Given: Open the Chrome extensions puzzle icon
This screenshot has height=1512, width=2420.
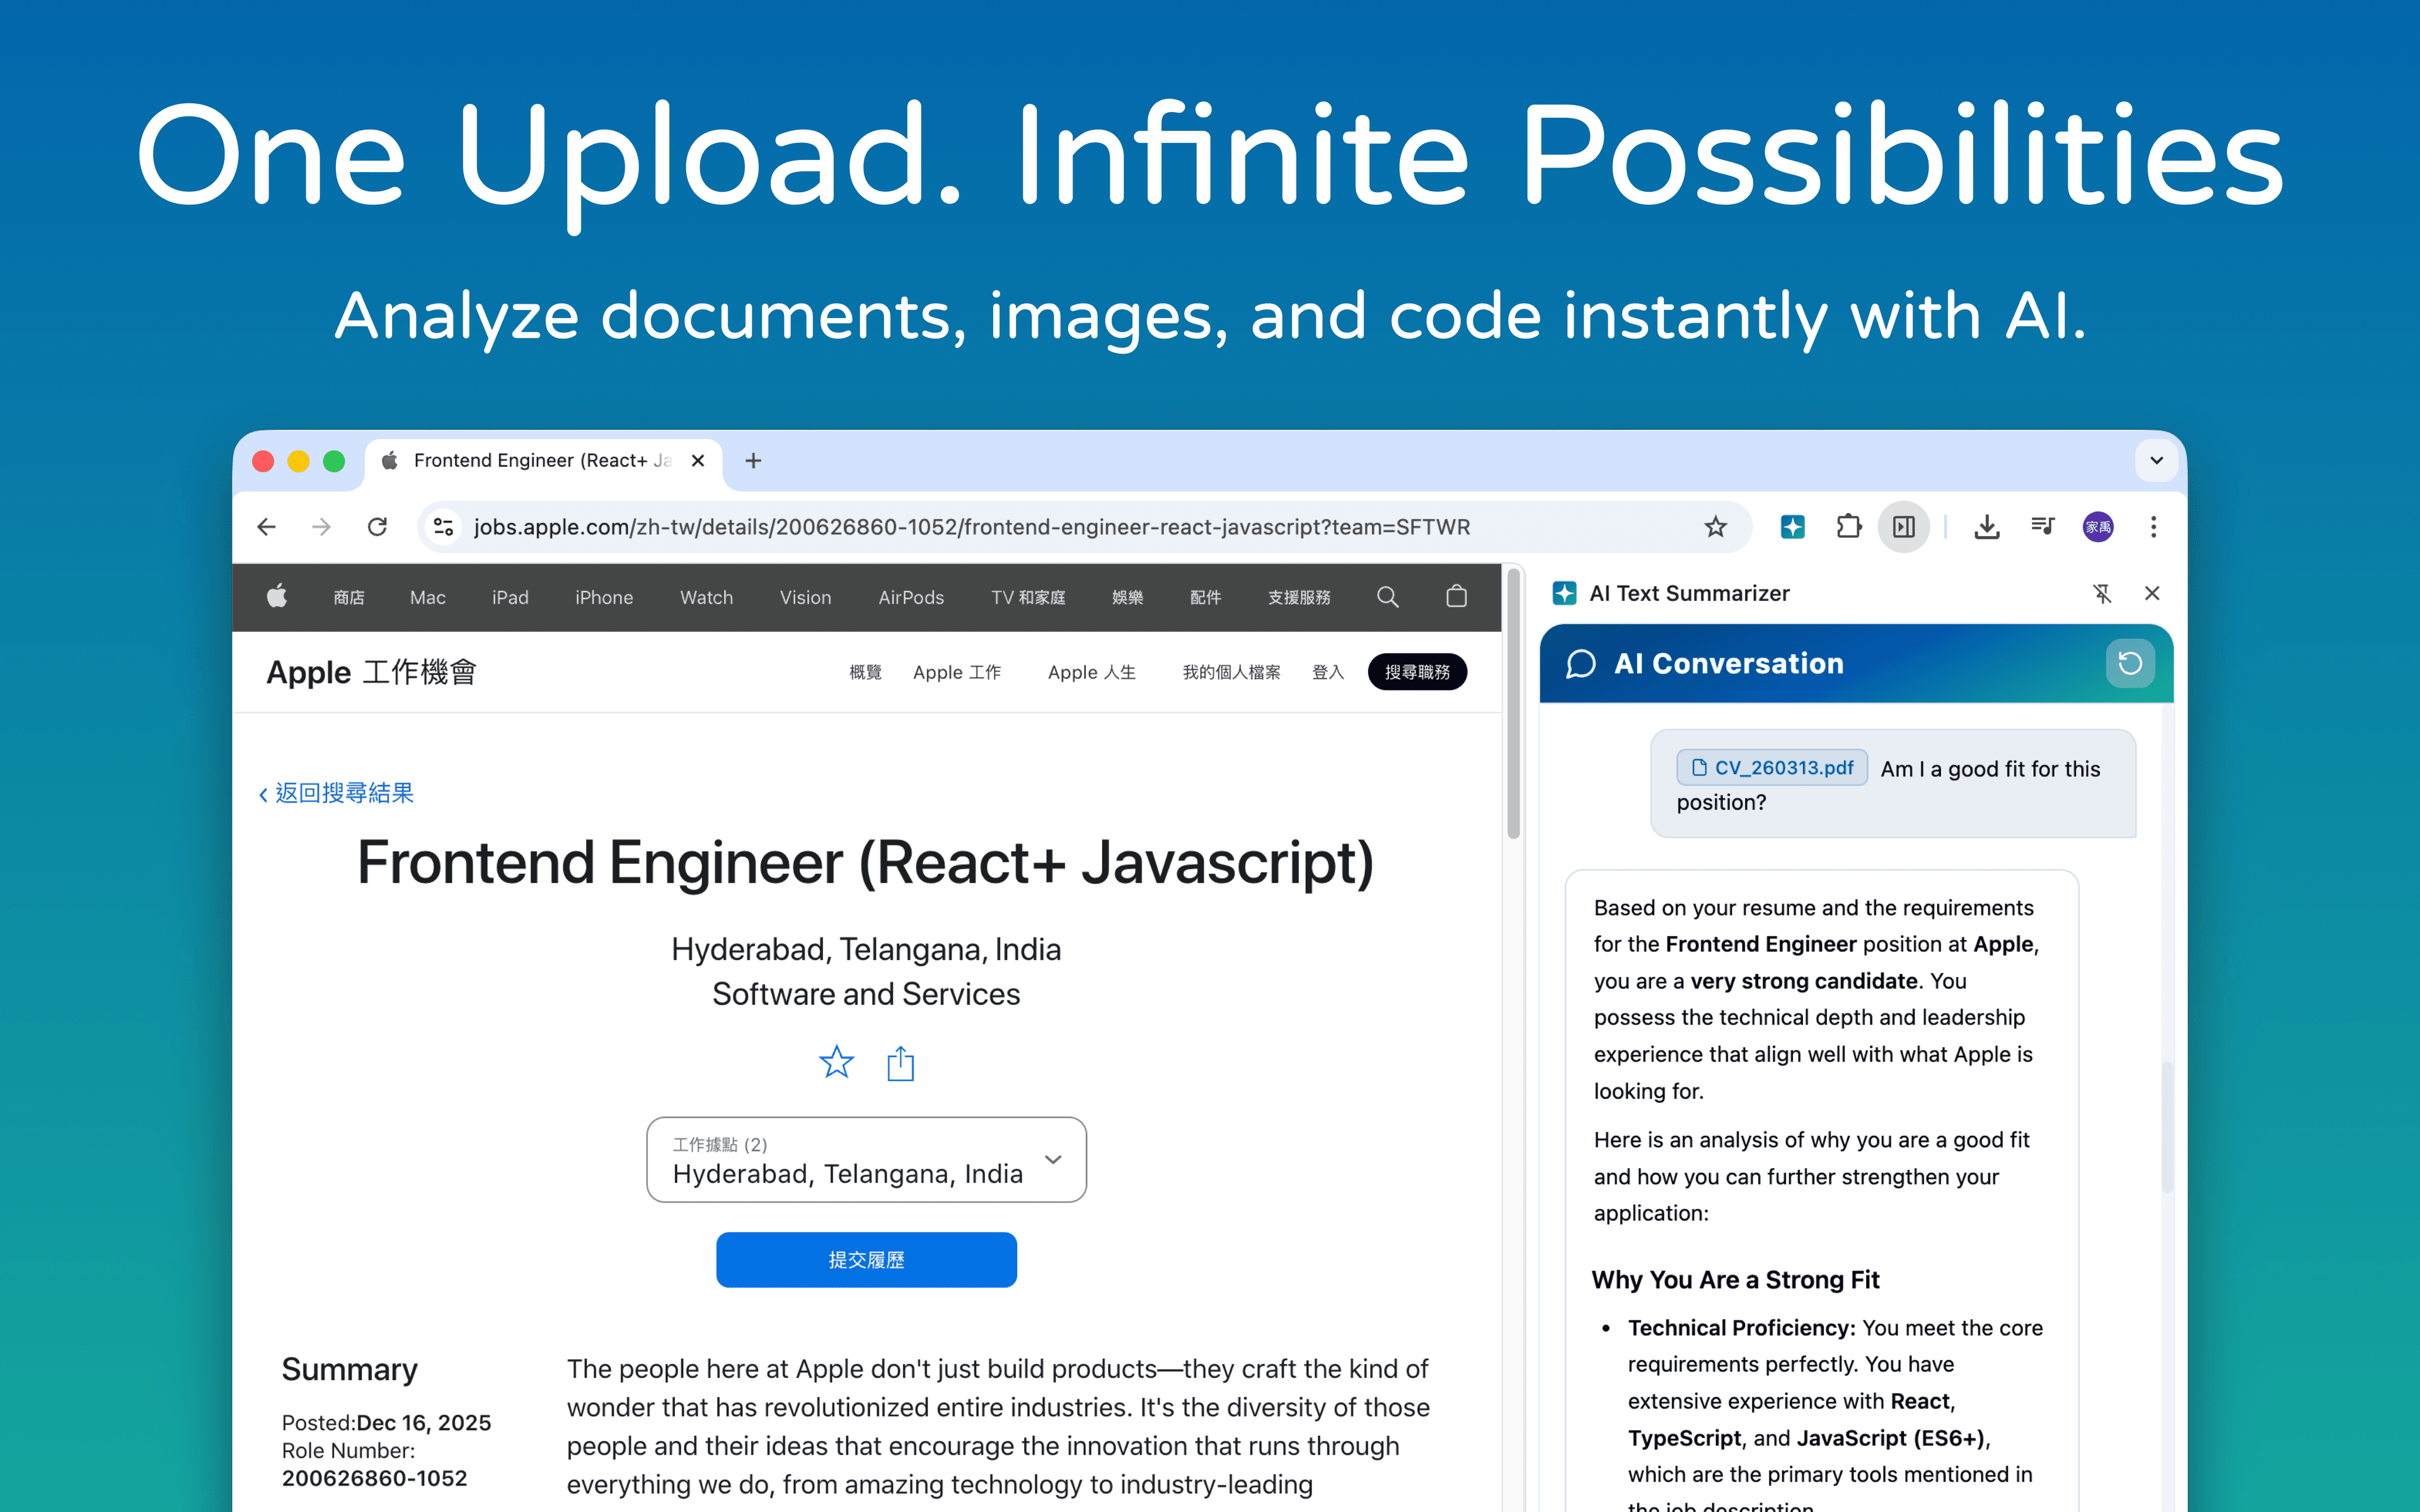Looking at the screenshot, I should pyautogui.click(x=1848, y=527).
